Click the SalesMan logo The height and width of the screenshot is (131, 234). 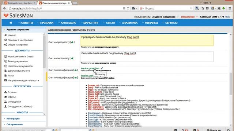click(x=18, y=15)
